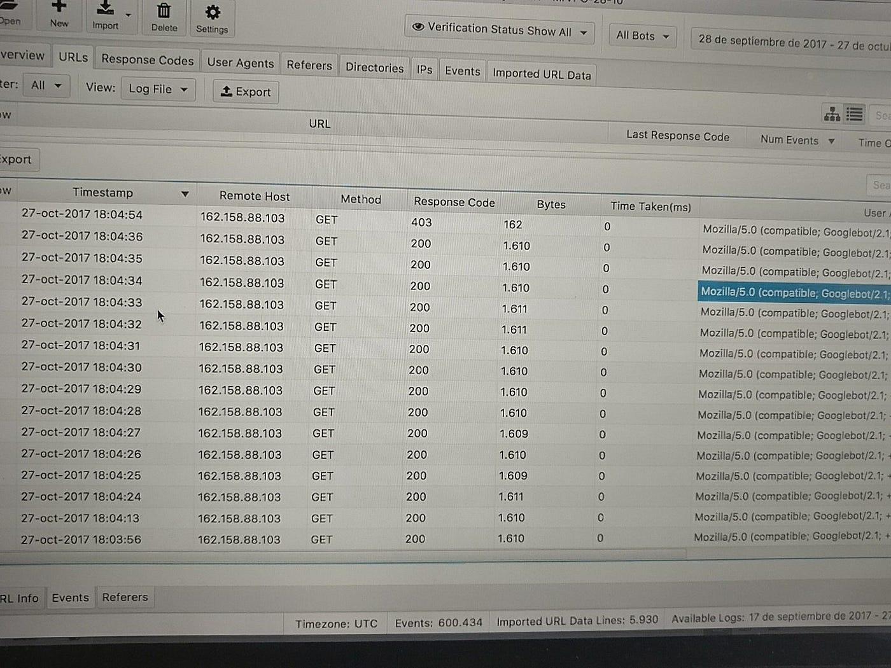Sort by the Timestamp column header
This screenshot has width=891, height=668.
(x=102, y=192)
